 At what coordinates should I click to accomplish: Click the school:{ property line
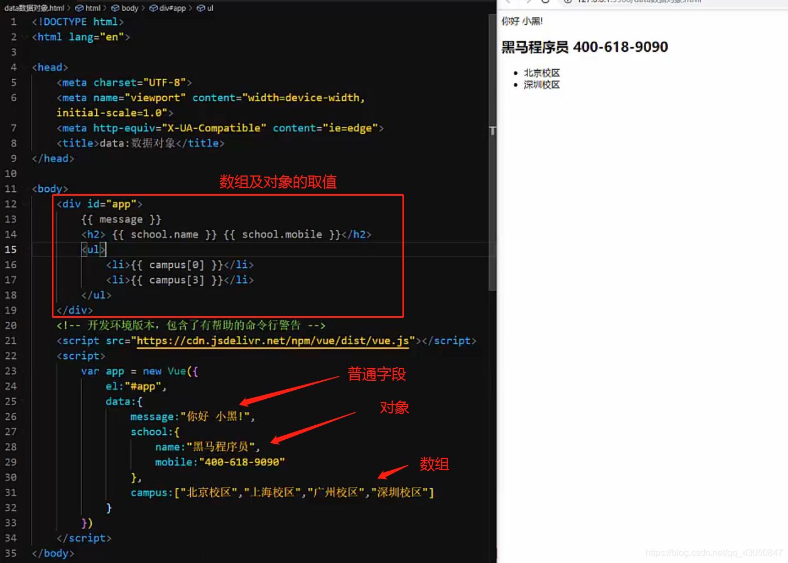155,432
